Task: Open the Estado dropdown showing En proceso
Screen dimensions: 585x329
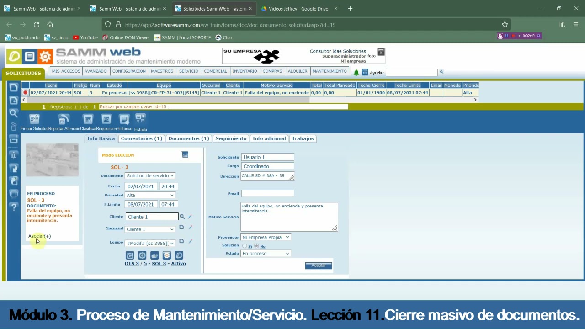Action: [x=266, y=253]
